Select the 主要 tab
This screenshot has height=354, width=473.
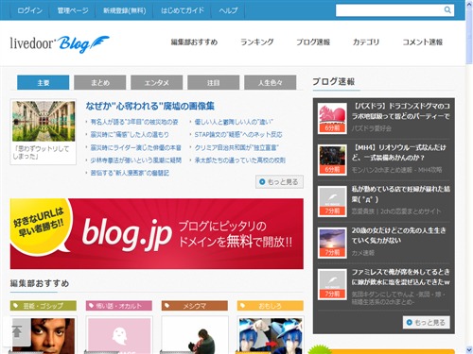(x=44, y=82)
